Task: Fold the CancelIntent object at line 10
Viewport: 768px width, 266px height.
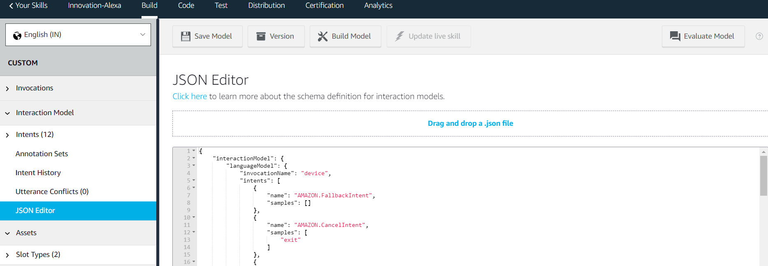Action: coord(194,217)
